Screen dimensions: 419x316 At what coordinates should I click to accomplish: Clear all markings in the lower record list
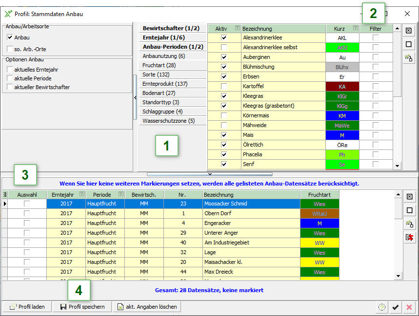410,196
